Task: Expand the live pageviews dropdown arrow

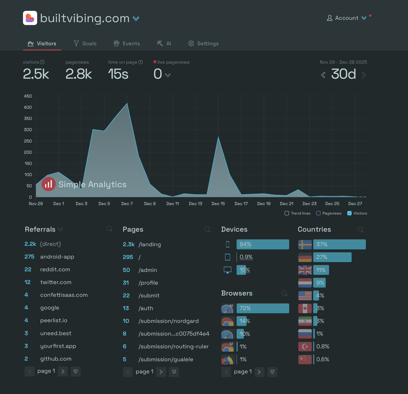Action: coord(168,75)
